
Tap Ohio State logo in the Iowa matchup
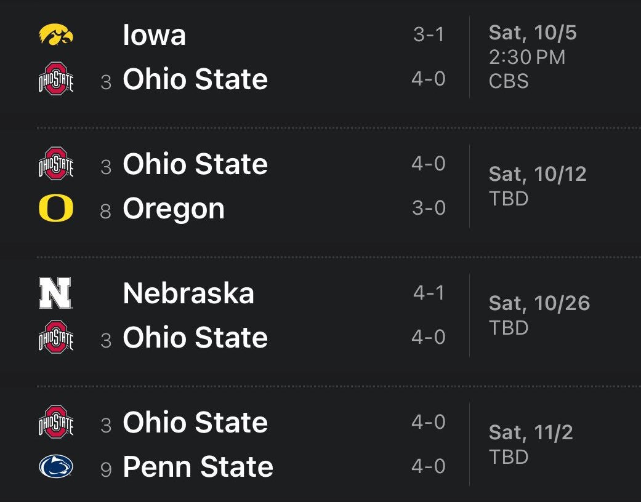[x=56, y=79]
